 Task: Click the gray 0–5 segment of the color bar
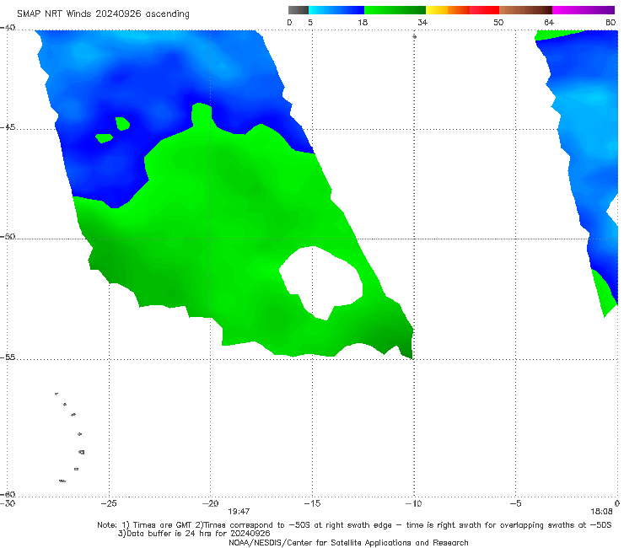click(x=298, y=10)
